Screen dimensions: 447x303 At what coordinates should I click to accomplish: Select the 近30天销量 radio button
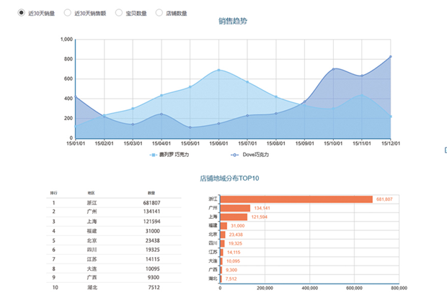coord(21,13)
